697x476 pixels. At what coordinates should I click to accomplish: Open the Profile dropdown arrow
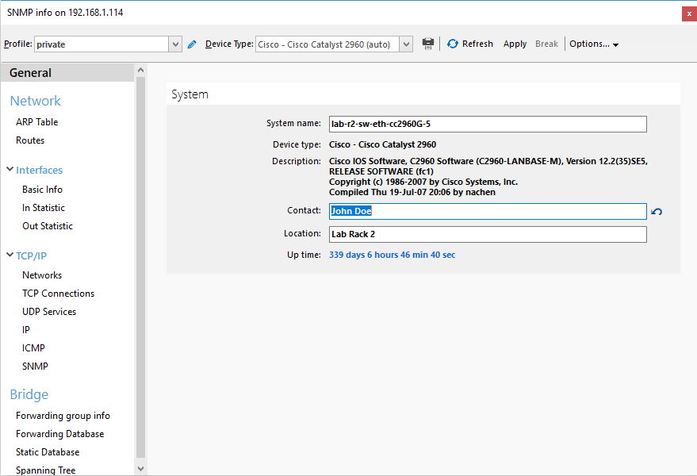(175, 44)
